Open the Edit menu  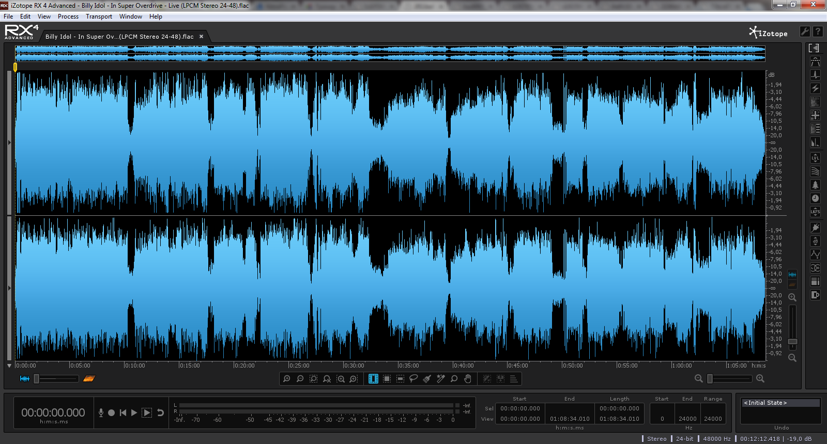click(25, 17)
